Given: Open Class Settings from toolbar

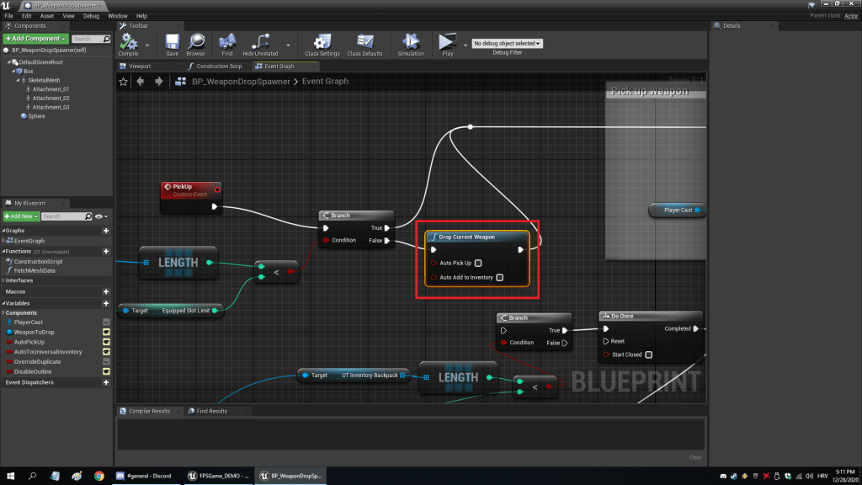Looking at the screenshot, I should coord(322,42).
